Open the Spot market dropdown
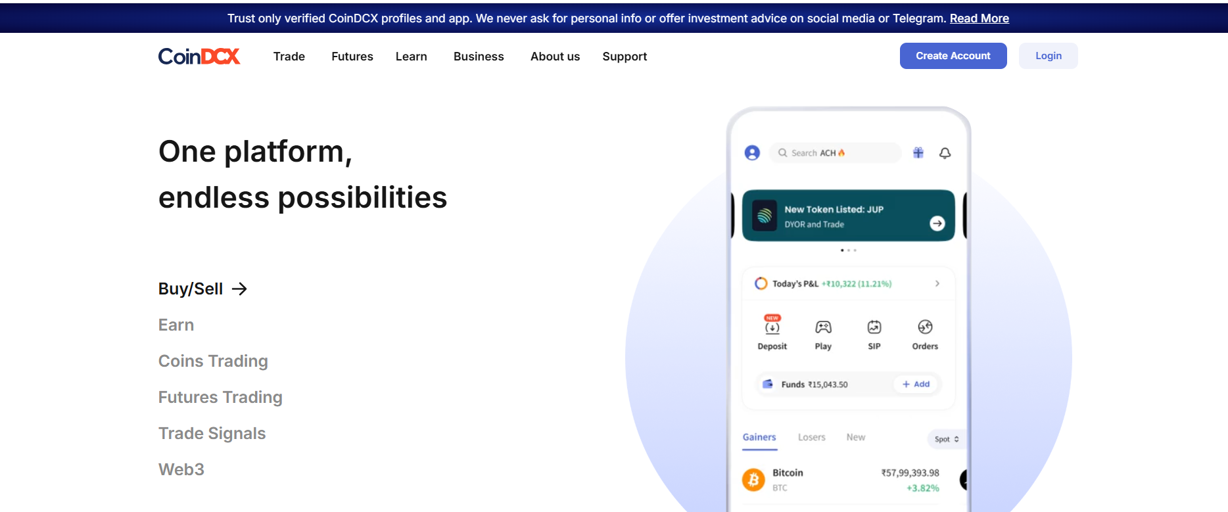Viewport: 1228px width, 512px height. tap(947, 439)
